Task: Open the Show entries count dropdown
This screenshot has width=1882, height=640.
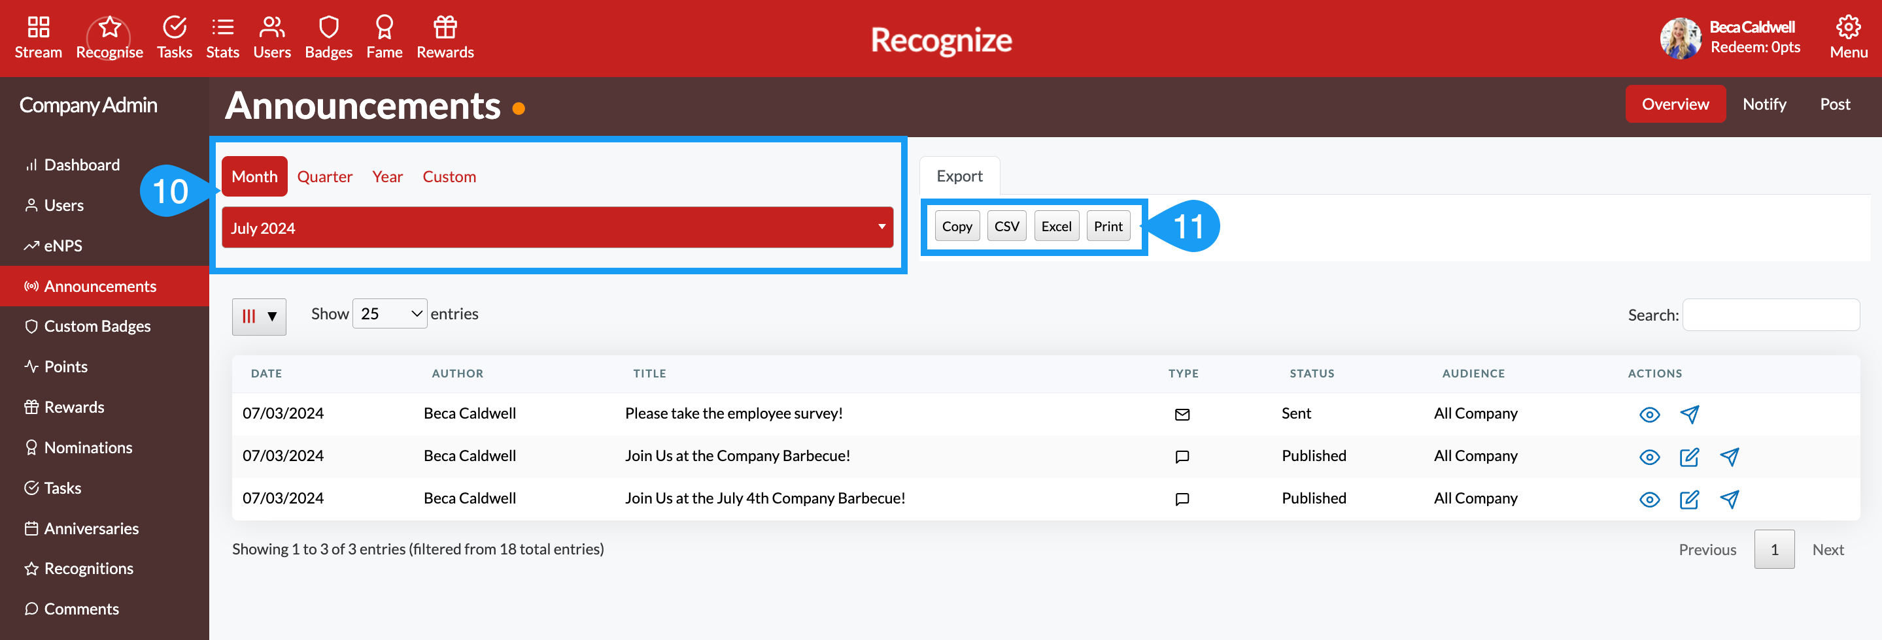Action: pos(389,313)
